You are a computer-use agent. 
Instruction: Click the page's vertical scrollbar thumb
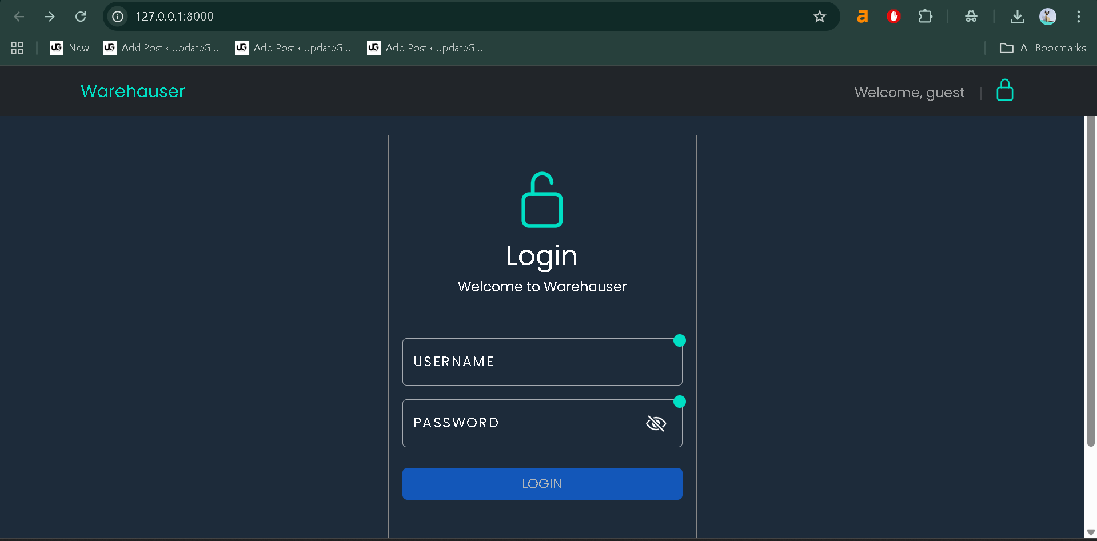pos(1090,280)
